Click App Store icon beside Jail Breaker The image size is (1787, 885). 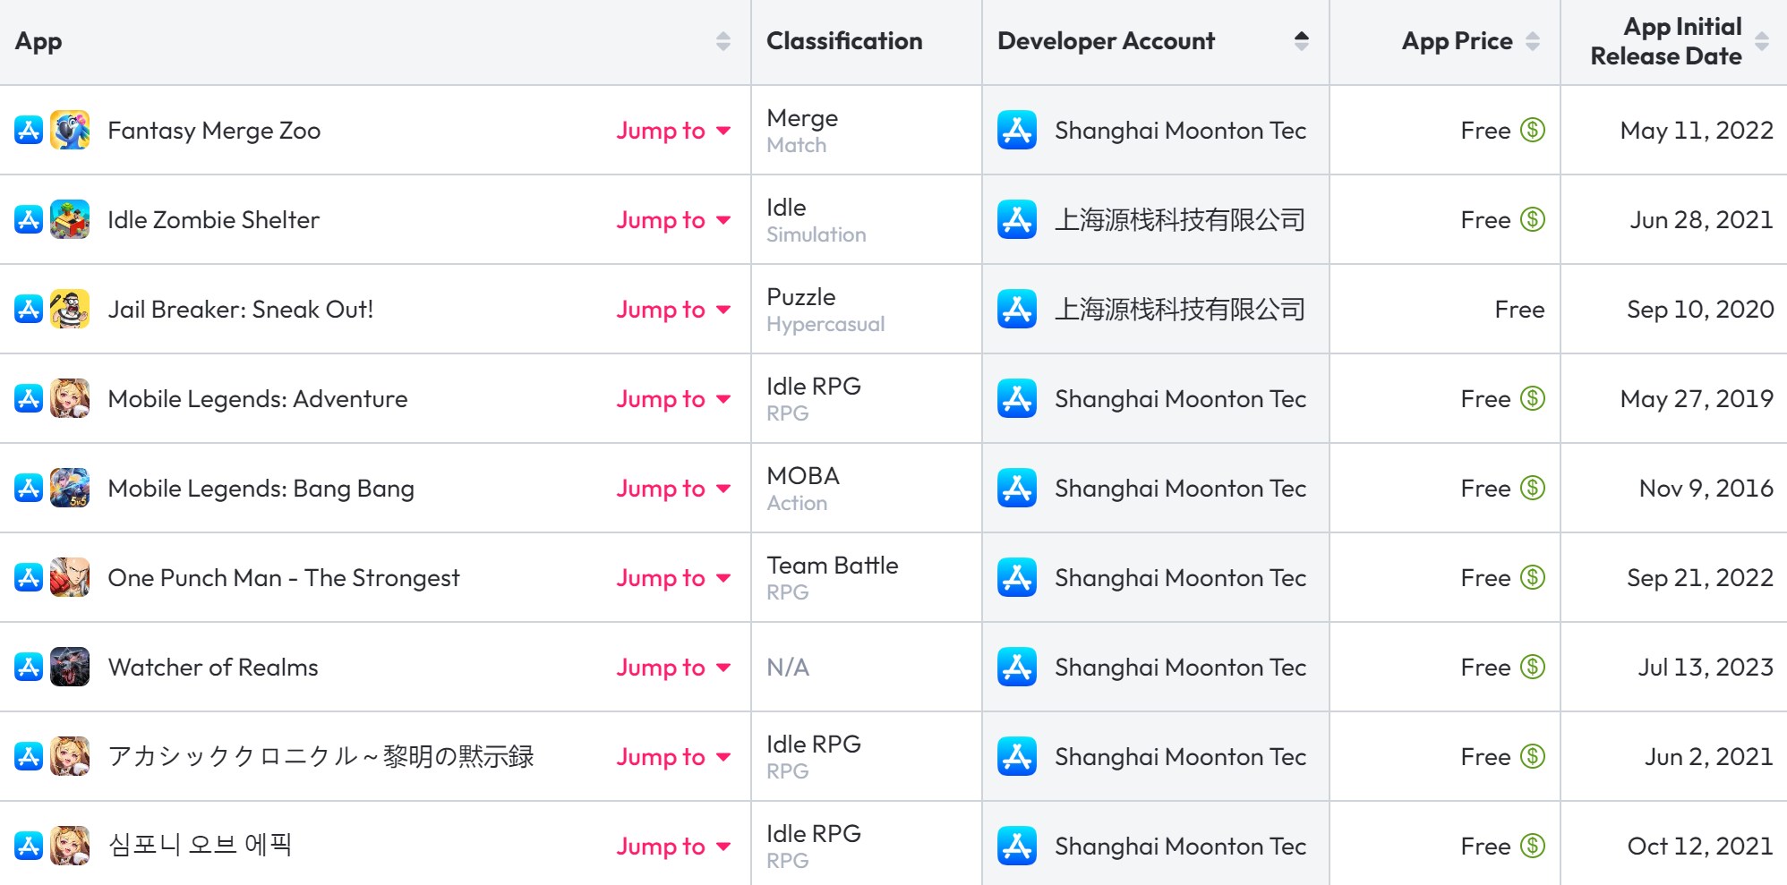[29, 309]
